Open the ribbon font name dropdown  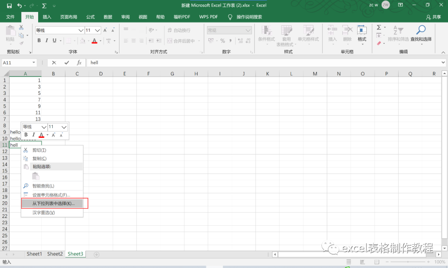pyautogui.click(x=81, y=30)
